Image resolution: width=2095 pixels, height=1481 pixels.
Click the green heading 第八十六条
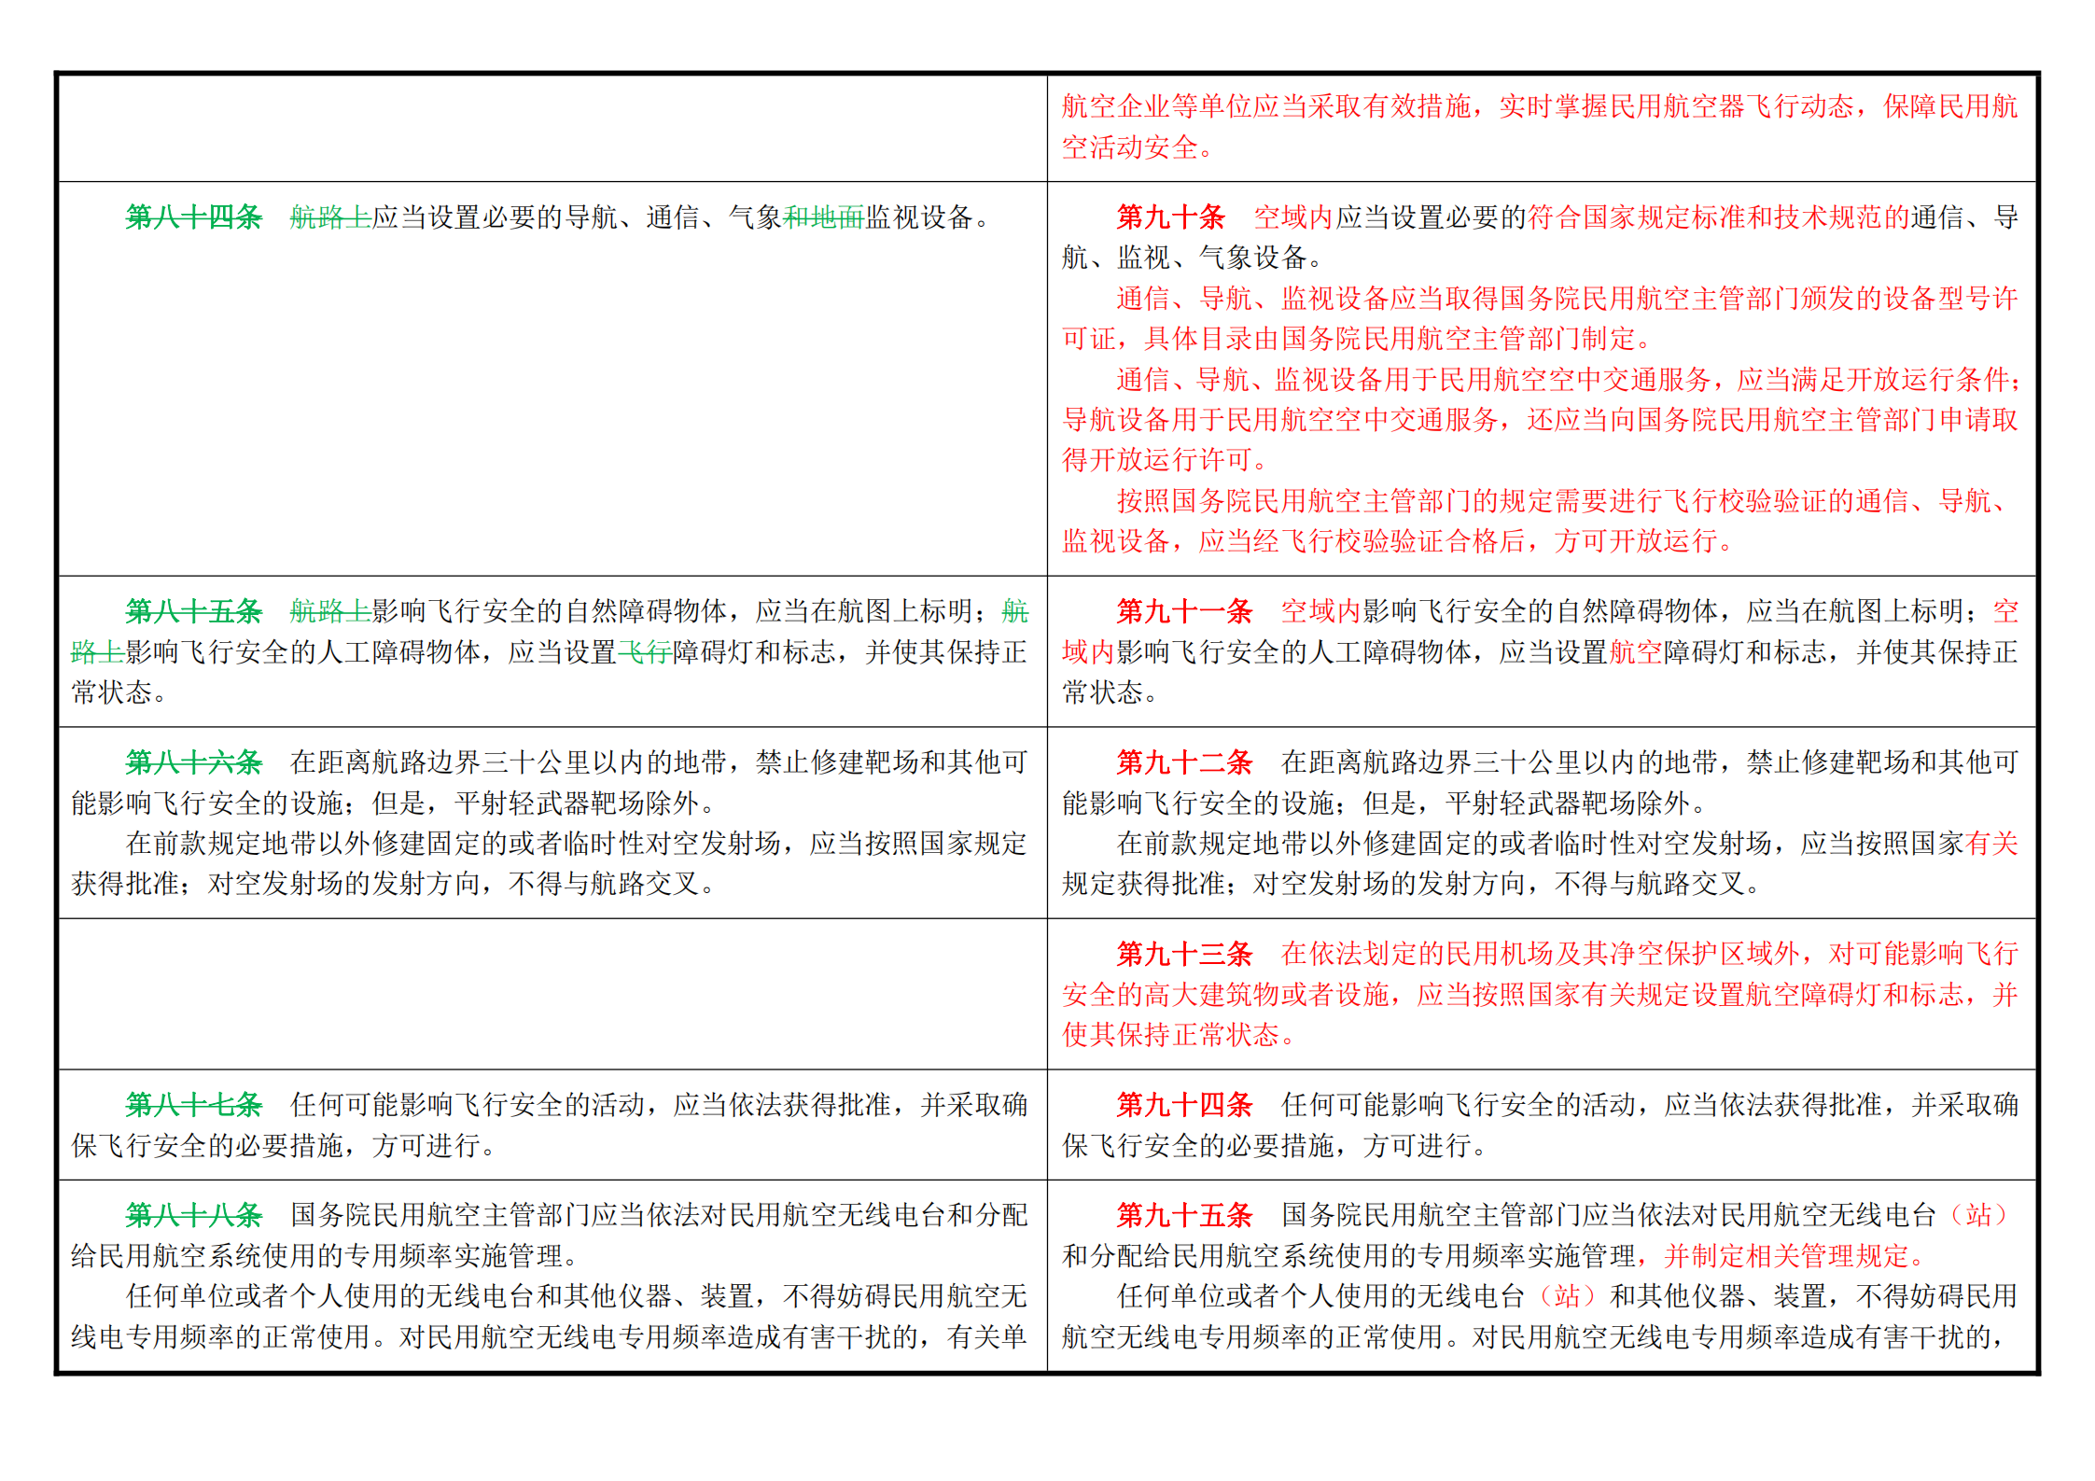(193, 762)
